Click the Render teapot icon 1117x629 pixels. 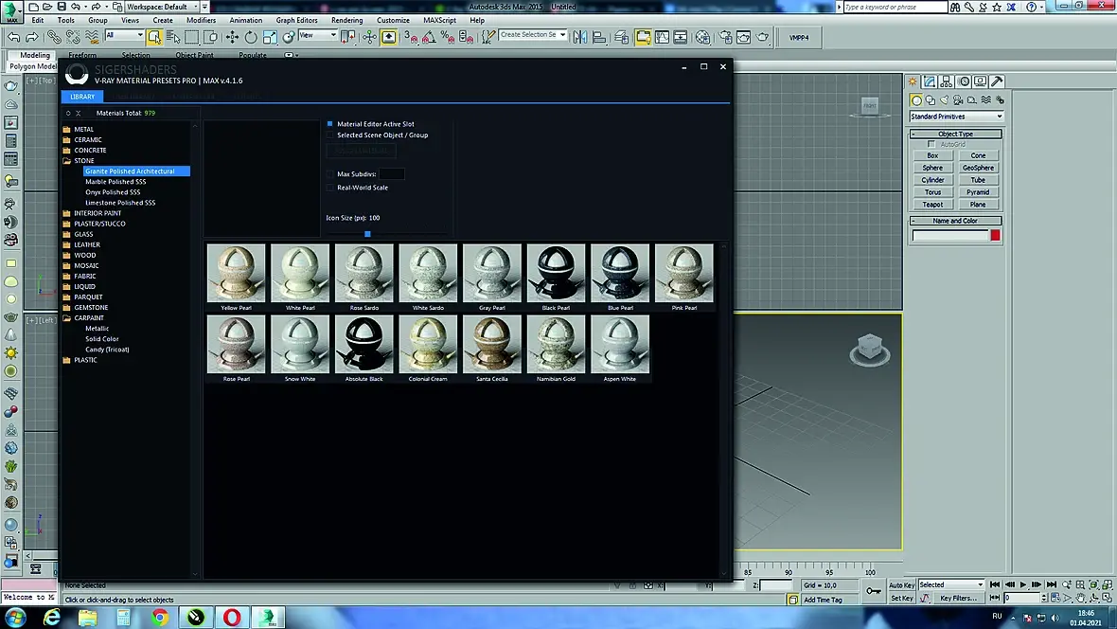coord(762,37)
